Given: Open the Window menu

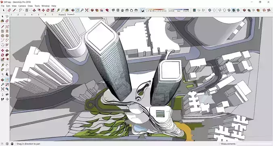Looking at the screenshot, I should click(46, 6).
